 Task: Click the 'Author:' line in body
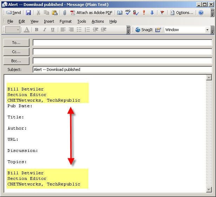point(17,129)
